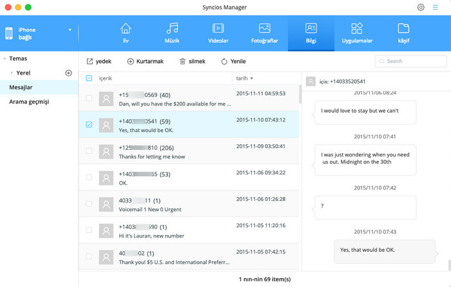
Task: Open message 'Thanks for letting me know'
Action: click(x=152, y=157)
